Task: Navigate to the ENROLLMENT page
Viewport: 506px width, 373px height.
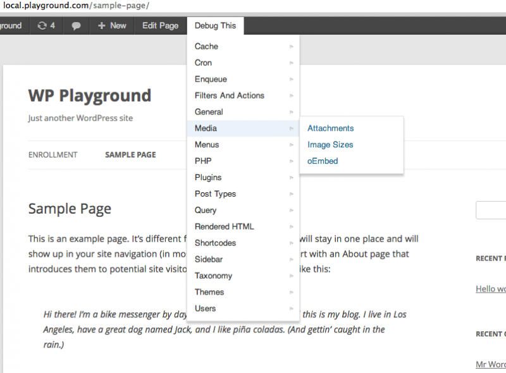Action: pos(52,154)
